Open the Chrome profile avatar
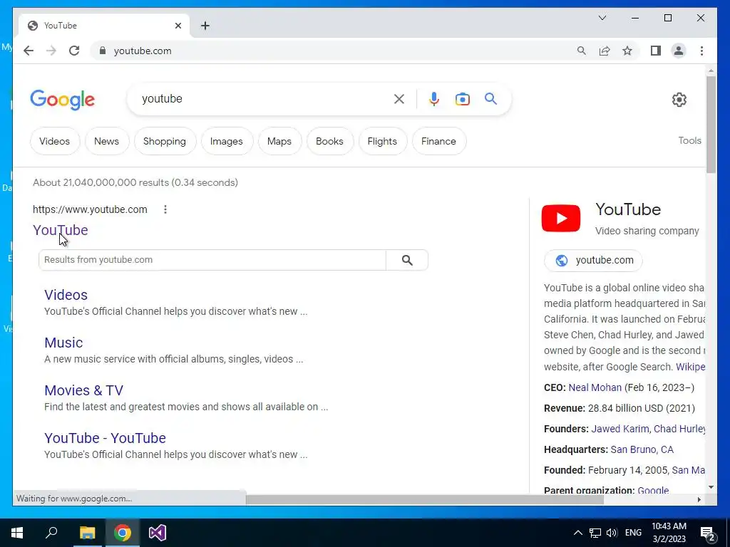730x547 pixels. tap(679, 51)
